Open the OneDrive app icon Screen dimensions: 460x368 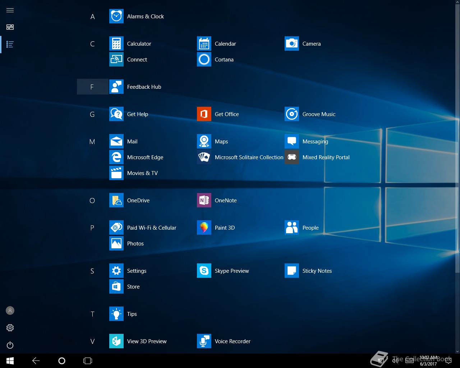coord(116,201)
